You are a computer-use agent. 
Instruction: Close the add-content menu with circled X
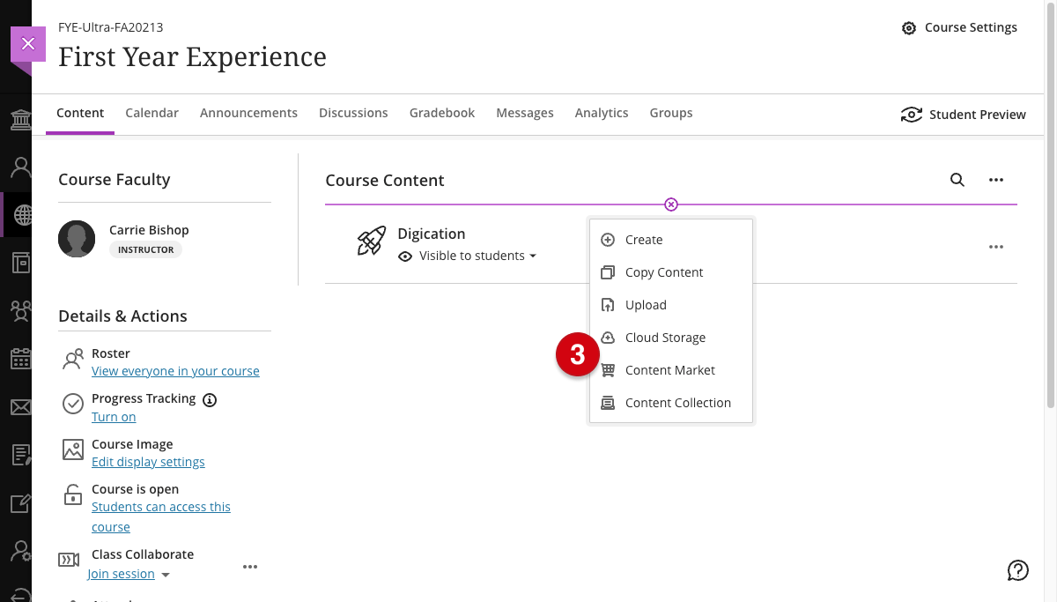point(671,204)
